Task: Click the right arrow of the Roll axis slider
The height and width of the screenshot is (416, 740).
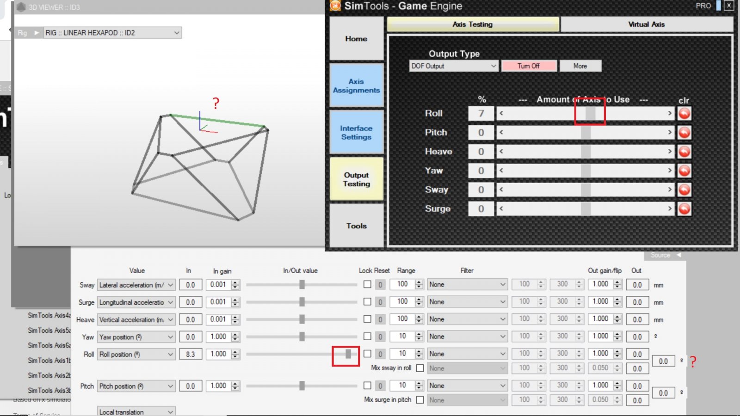Action: [x=670, y=113]
